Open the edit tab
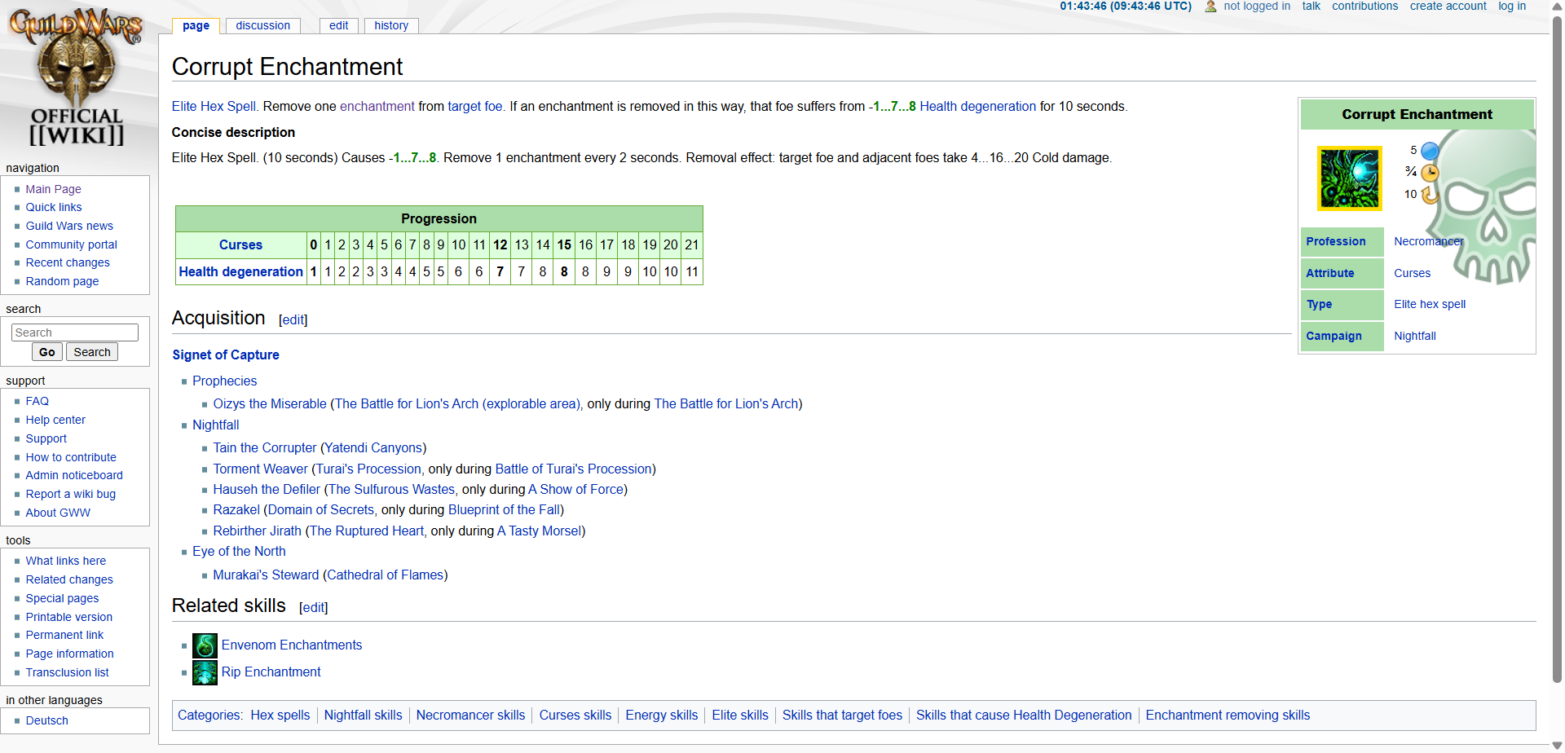1565x753 pixels. click(338, 25)
